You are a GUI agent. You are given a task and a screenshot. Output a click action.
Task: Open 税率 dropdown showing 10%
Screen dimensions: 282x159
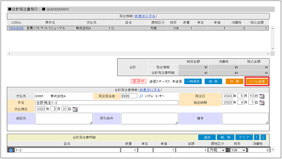pos(238,150)
